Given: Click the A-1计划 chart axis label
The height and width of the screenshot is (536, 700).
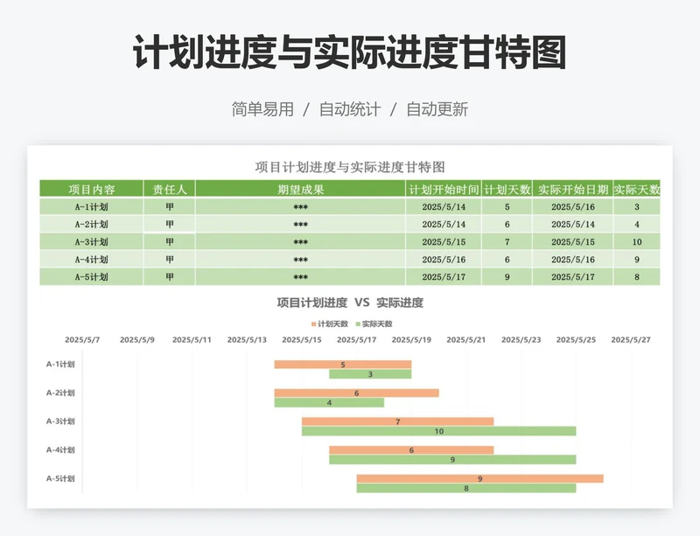Looking at the screenshot, I should coord(60,364).
